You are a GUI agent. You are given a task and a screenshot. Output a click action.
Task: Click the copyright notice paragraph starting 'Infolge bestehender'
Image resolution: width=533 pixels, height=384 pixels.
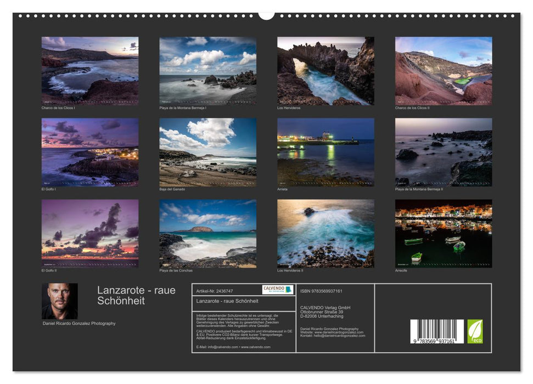pyautogui.click(x=238, y=321)
